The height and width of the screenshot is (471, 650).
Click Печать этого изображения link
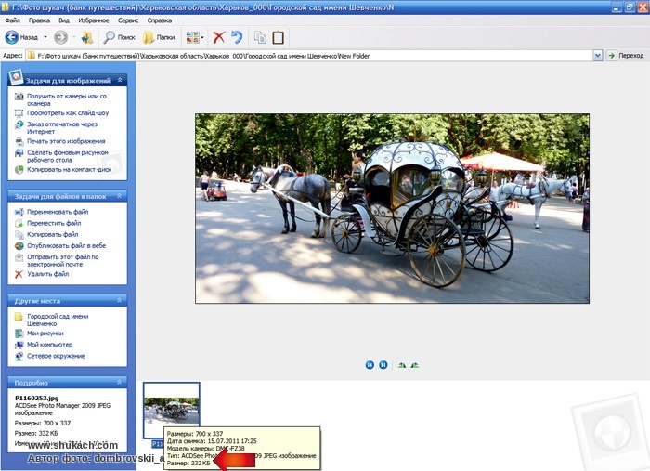[x=66, y=141]
